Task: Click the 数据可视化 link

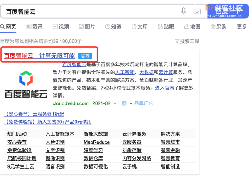Action: 96,166
